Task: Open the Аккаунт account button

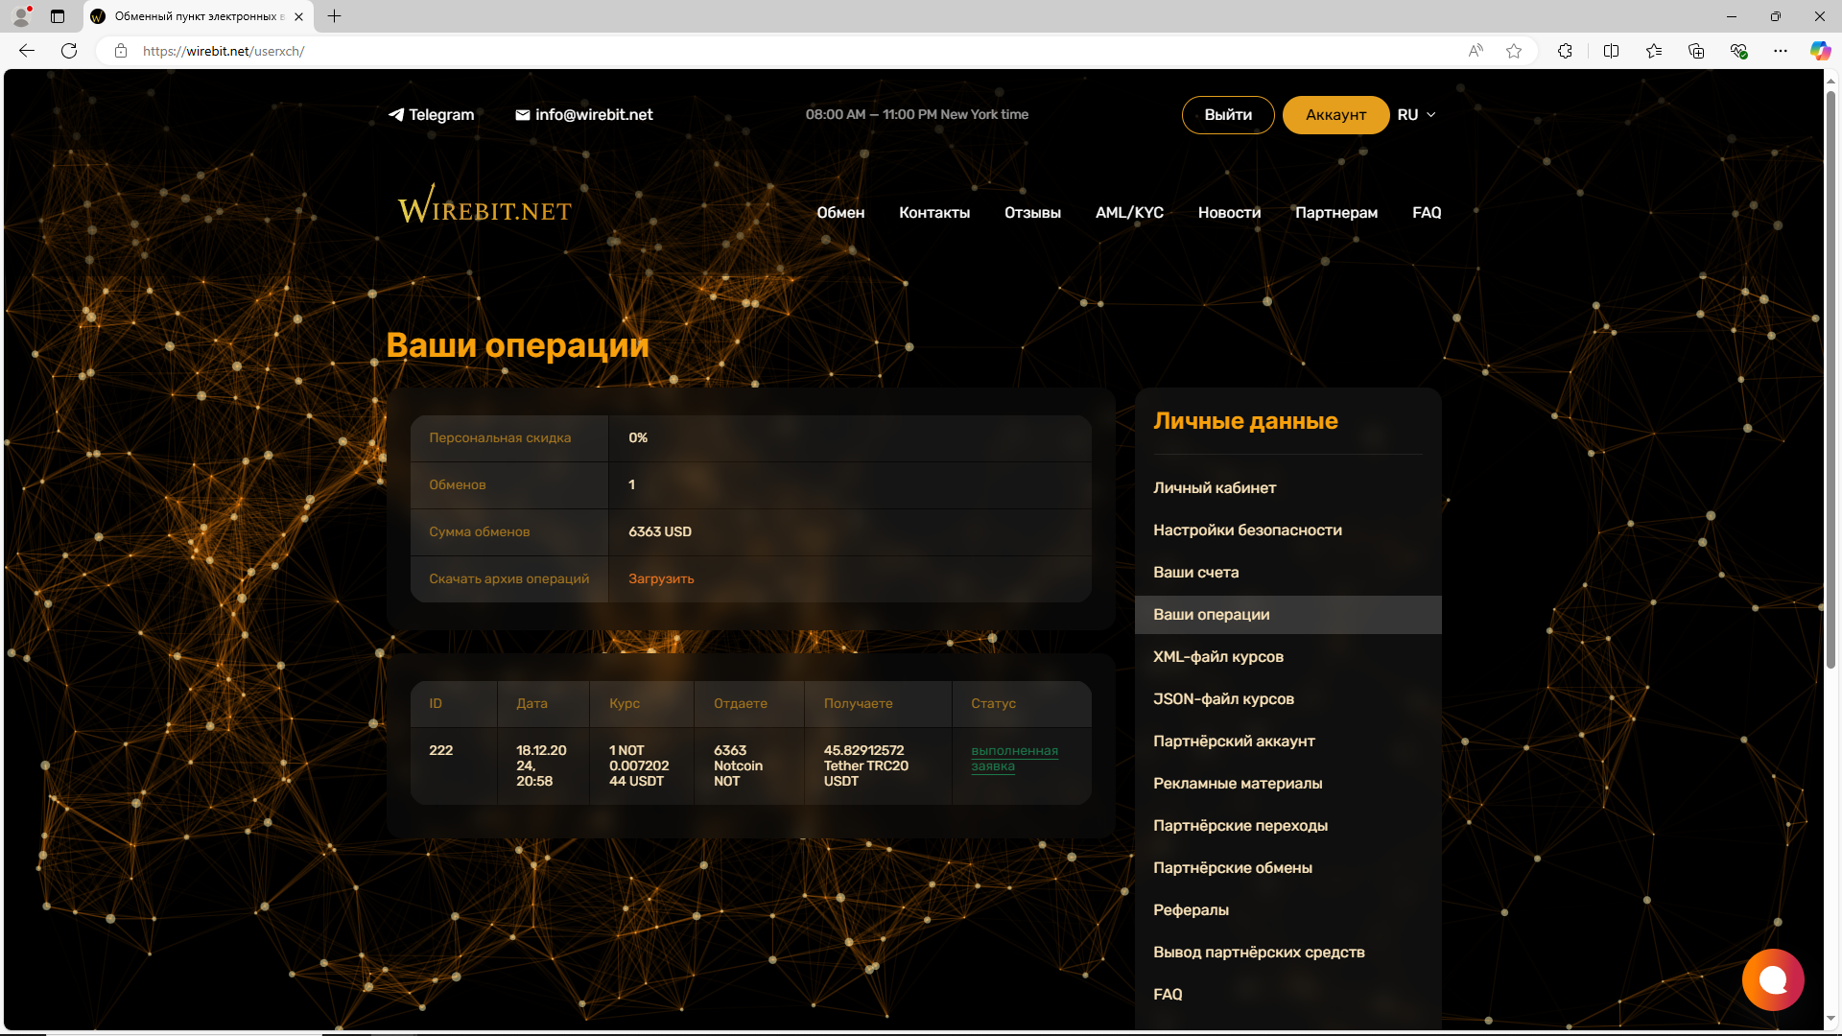Action: 1335,115
